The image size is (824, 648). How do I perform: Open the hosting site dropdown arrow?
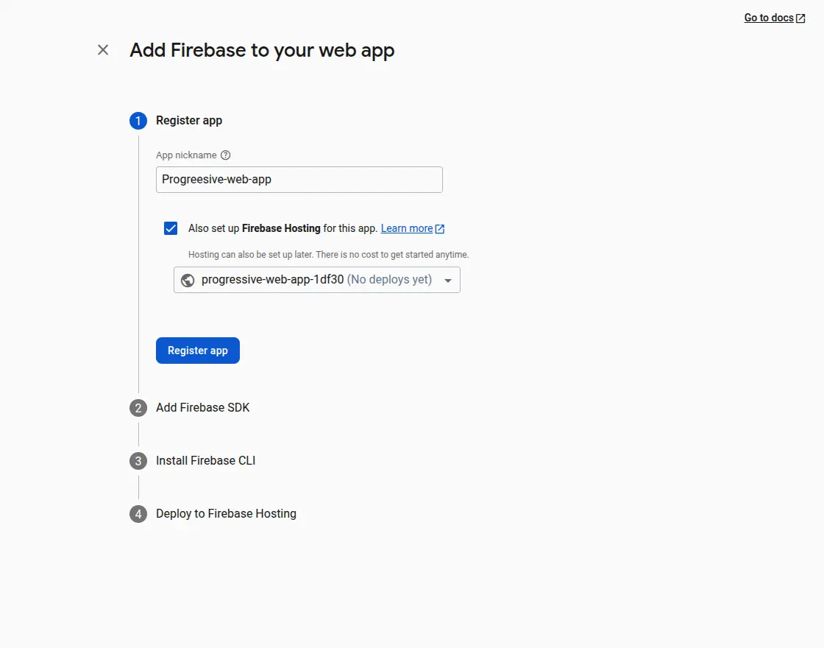[x=448, y=281]
